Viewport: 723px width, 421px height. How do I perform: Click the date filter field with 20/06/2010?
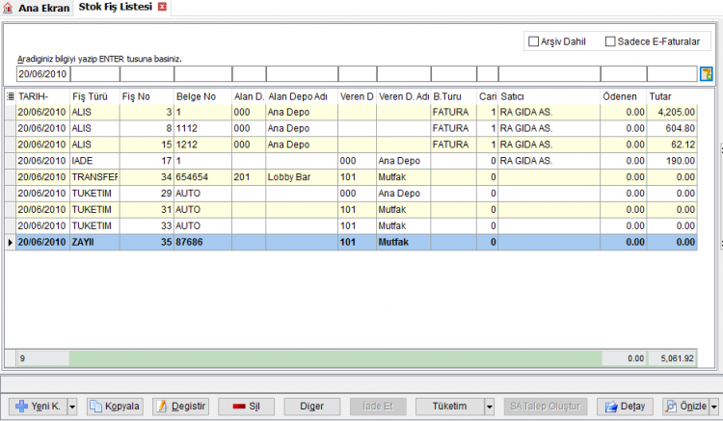tap(42, 73)
